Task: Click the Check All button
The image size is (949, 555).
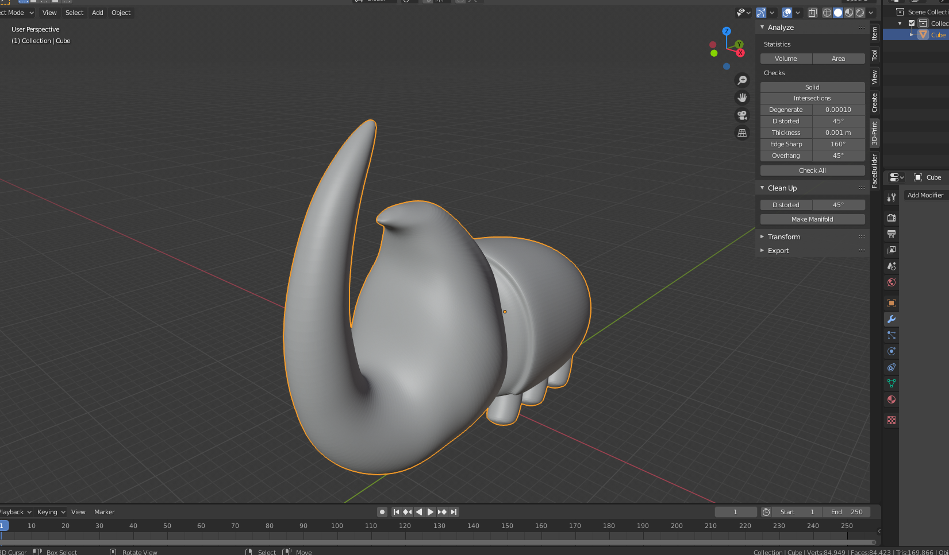Action: pos(812,170)
